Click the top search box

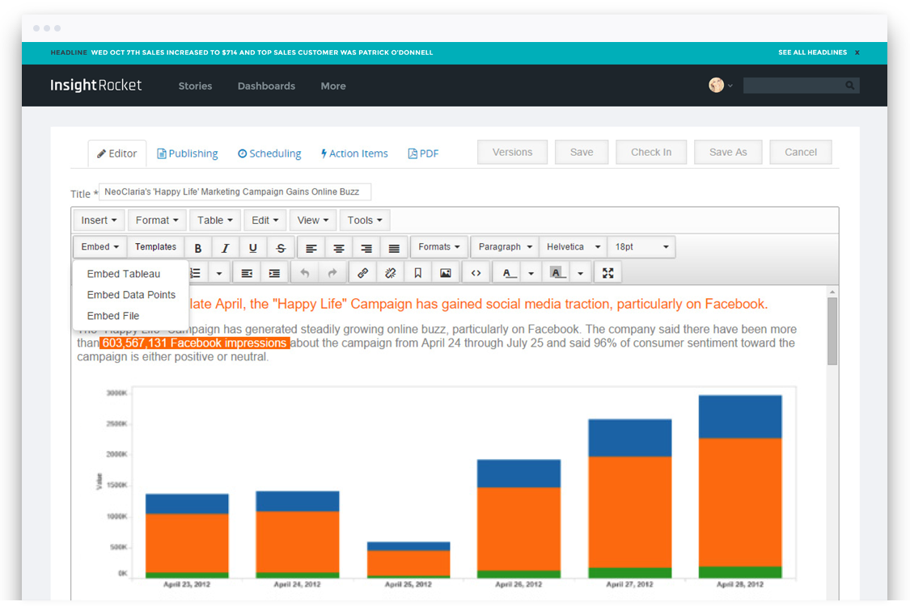point(801,86)
